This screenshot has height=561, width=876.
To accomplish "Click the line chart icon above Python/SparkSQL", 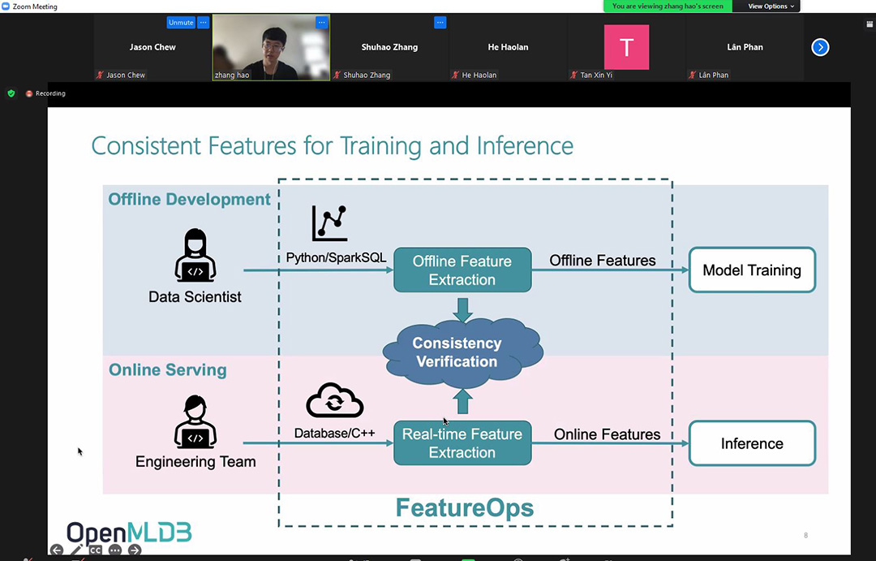I will (x=329, y=223).
